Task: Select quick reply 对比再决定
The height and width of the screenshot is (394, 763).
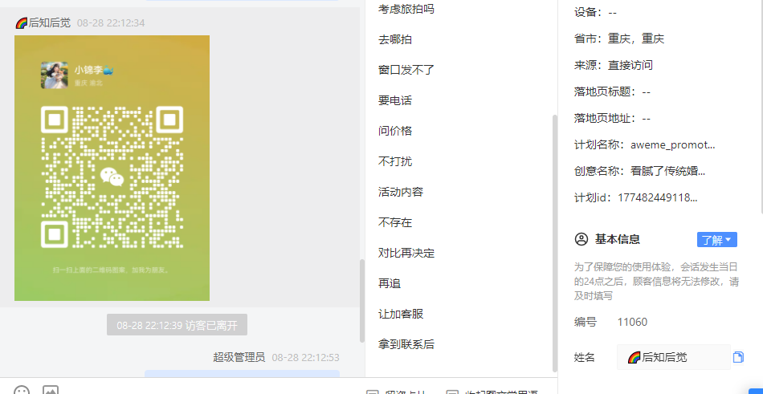Action: (x=406, y=254)
